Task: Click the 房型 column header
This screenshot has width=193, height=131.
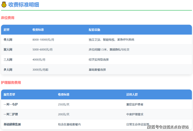Action: click(x=7, y=30)
